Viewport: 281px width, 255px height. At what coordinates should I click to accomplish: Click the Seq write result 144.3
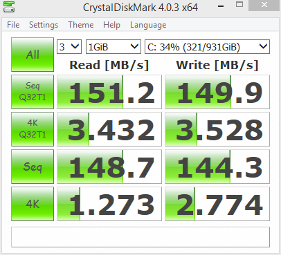coord(217,167)
